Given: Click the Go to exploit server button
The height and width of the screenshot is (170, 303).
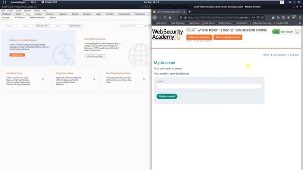Looking at the screenshot, I should pyautogui.click(x=228, y=37).
